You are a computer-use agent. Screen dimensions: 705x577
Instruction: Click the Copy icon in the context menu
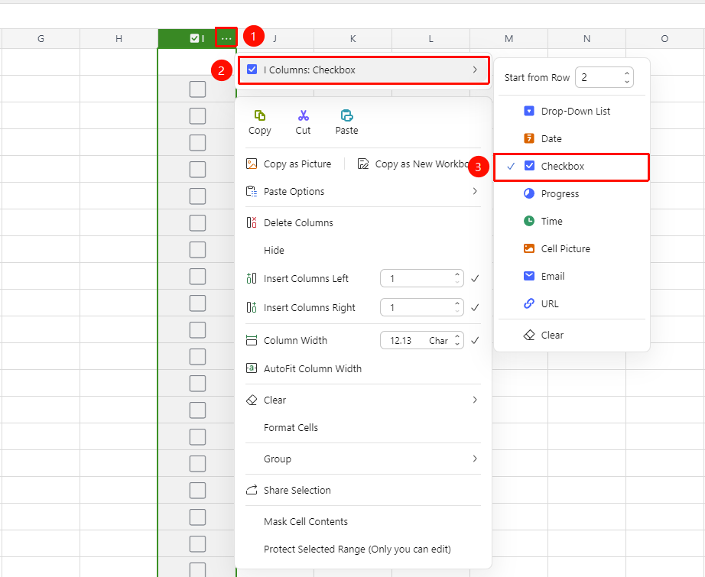260,115
